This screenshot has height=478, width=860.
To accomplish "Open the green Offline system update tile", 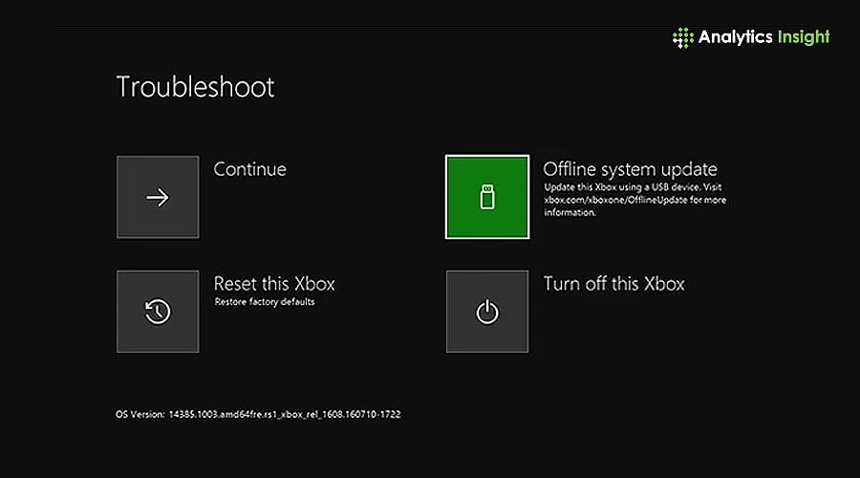I will tap(487, 197).
